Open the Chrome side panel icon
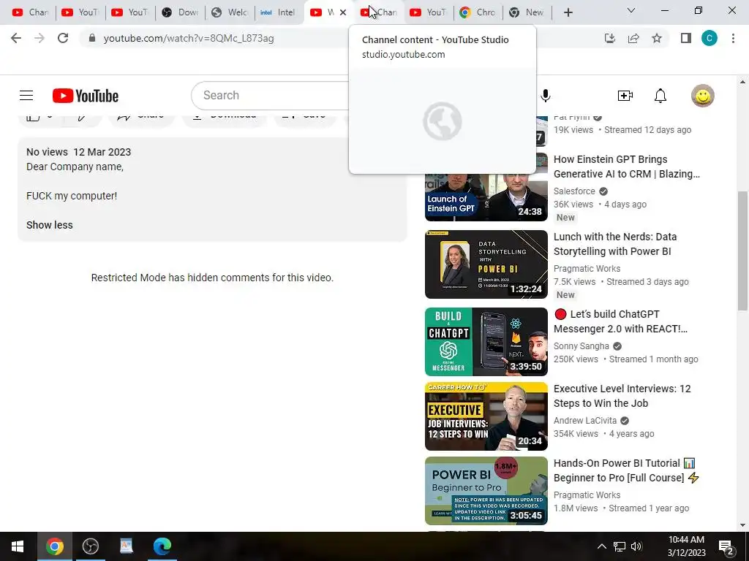Screen dimensions: 749x561 pyautogui.click(x=686, y=38)
